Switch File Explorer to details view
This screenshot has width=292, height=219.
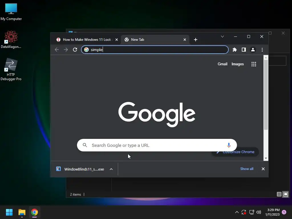[279, 194]
